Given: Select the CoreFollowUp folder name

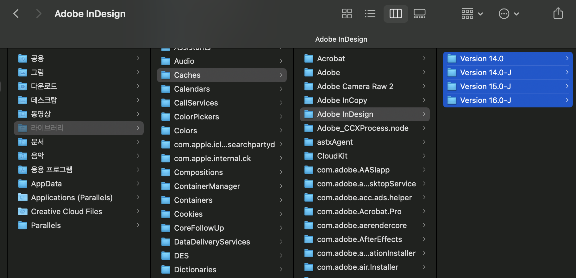Looking at the screenshot, I should [x=199, y=228].
